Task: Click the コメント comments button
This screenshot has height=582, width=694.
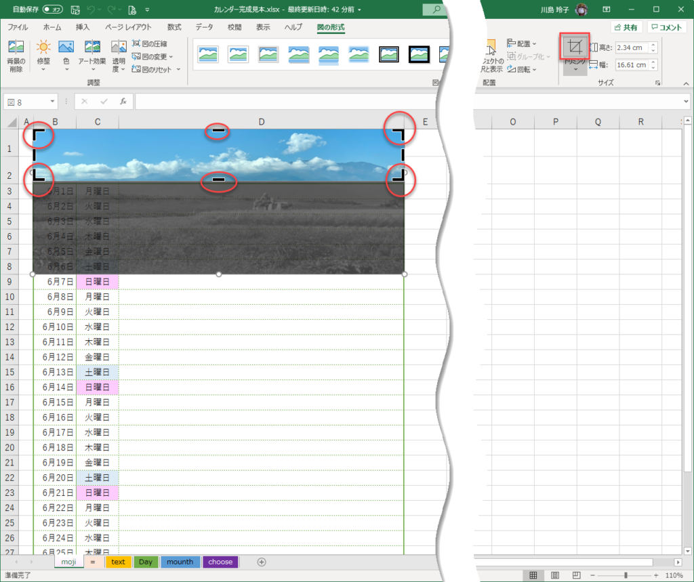Action: 667,28
